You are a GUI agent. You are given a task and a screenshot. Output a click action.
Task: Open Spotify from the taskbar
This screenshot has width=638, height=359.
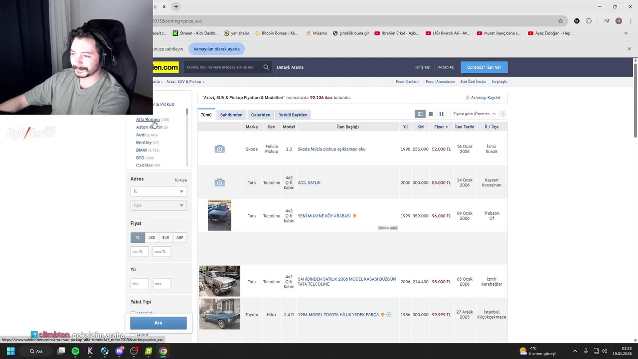(x=75, y=351)
